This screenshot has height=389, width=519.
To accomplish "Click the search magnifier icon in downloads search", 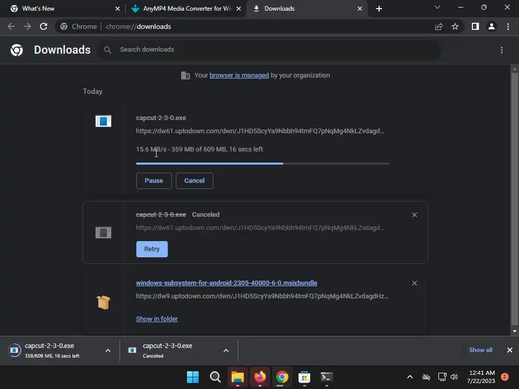I will pyautogui.click(x=107, y=50).
